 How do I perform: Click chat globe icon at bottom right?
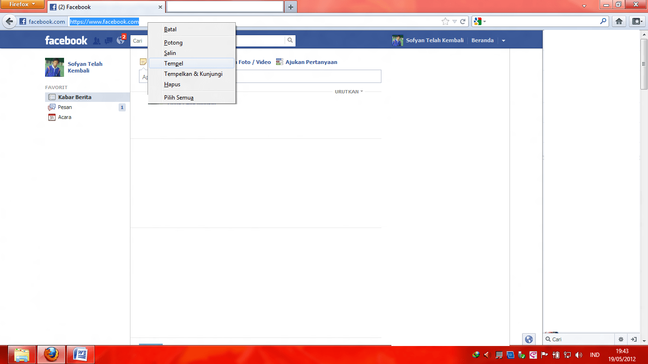pos(529,339)
